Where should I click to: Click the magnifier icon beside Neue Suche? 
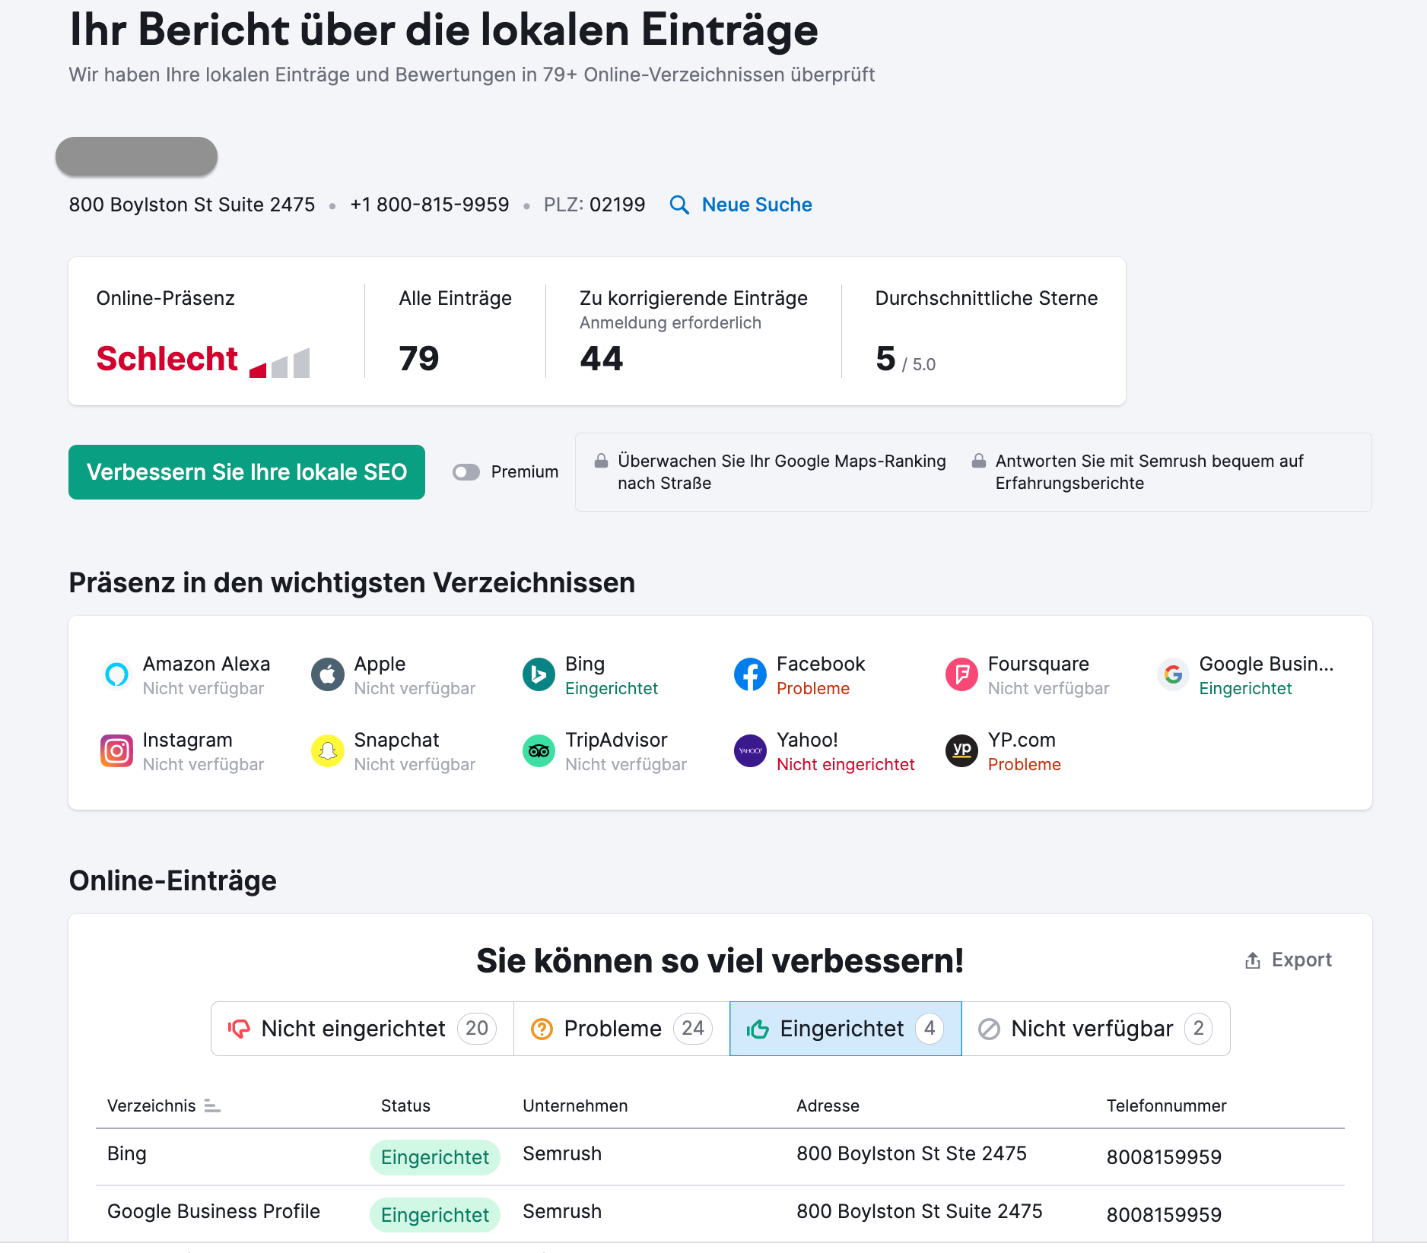point(679,205)
